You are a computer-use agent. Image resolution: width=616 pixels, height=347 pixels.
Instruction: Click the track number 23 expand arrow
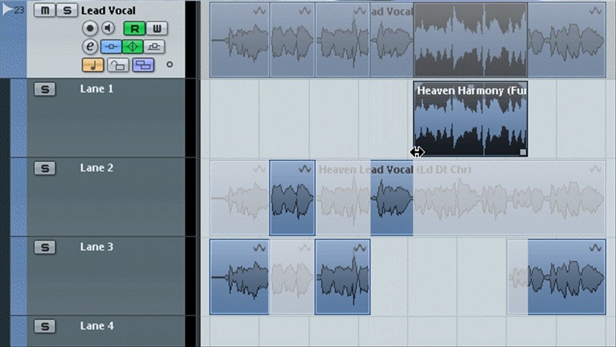point(8,10)
